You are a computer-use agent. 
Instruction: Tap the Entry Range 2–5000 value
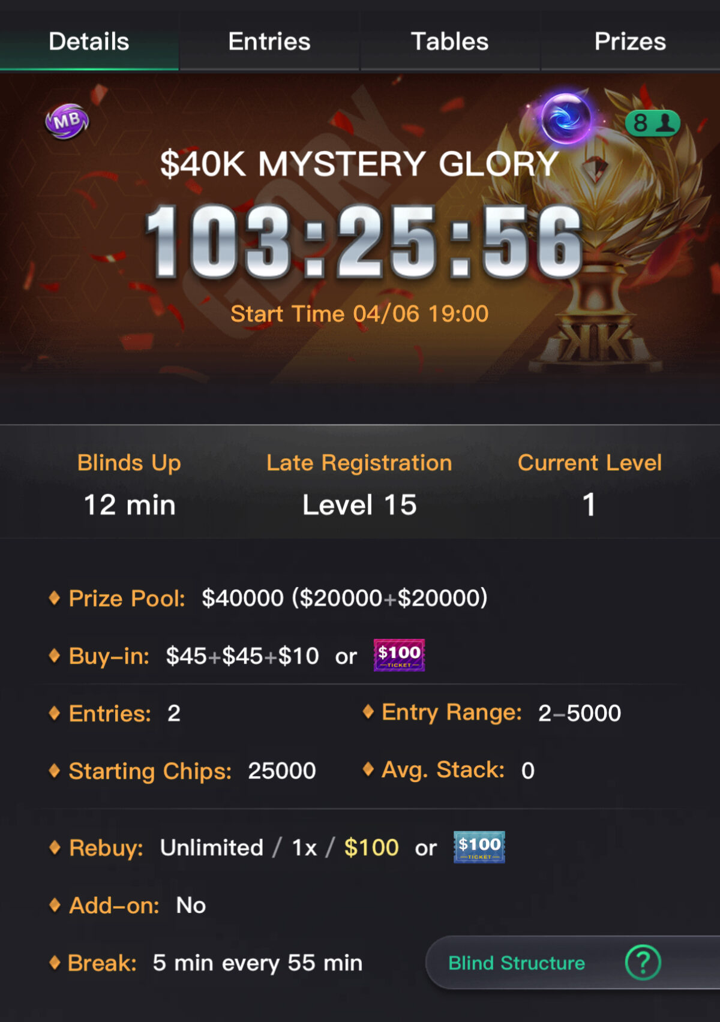579,713
